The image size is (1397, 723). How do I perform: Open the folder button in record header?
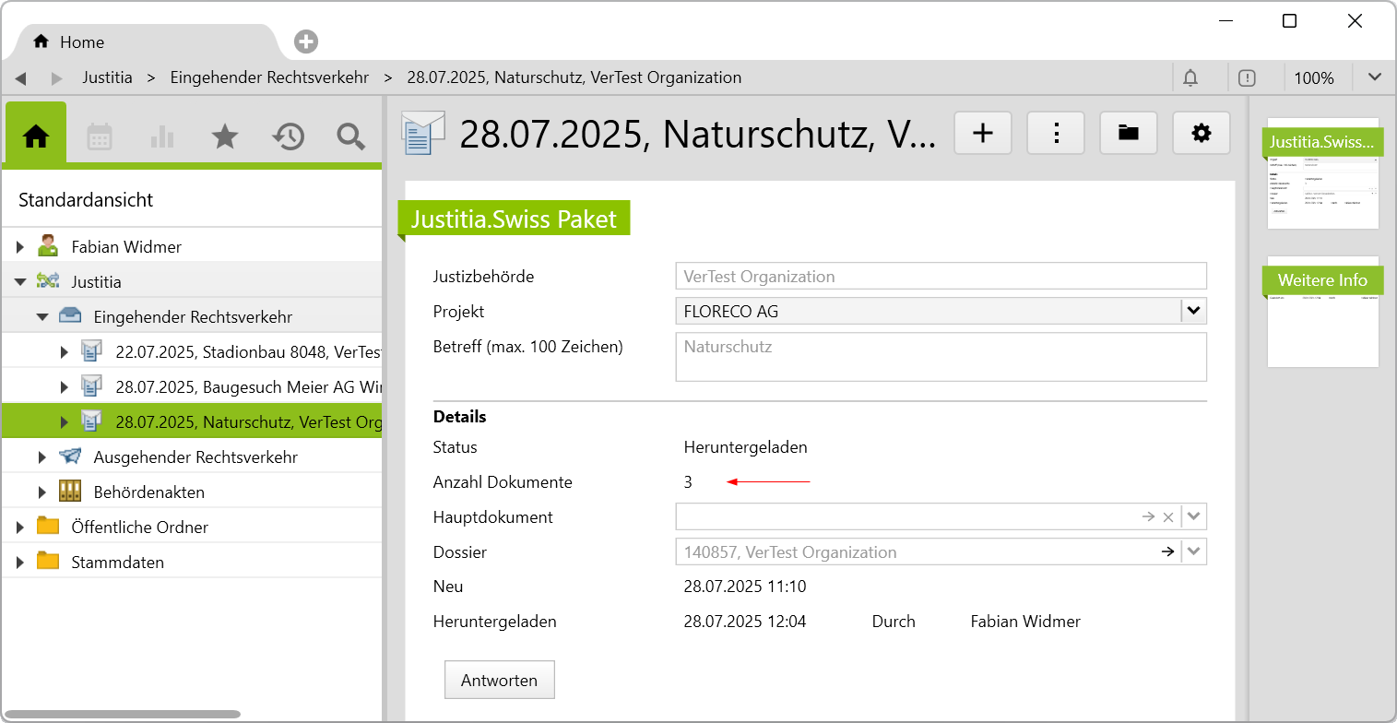point(1129,133)
